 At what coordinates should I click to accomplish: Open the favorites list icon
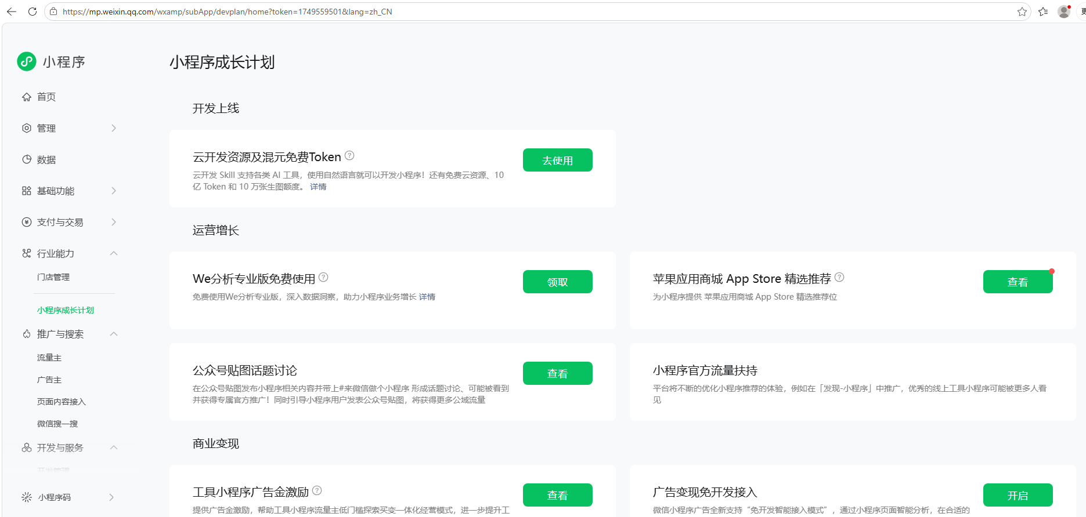1043,12
